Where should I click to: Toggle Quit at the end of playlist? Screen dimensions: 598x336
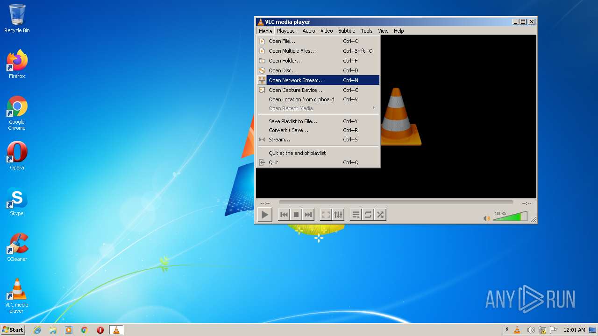[318, 153]
